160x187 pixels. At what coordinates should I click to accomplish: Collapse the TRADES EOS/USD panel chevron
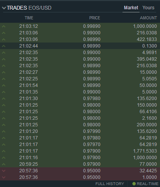pos(4,8)
